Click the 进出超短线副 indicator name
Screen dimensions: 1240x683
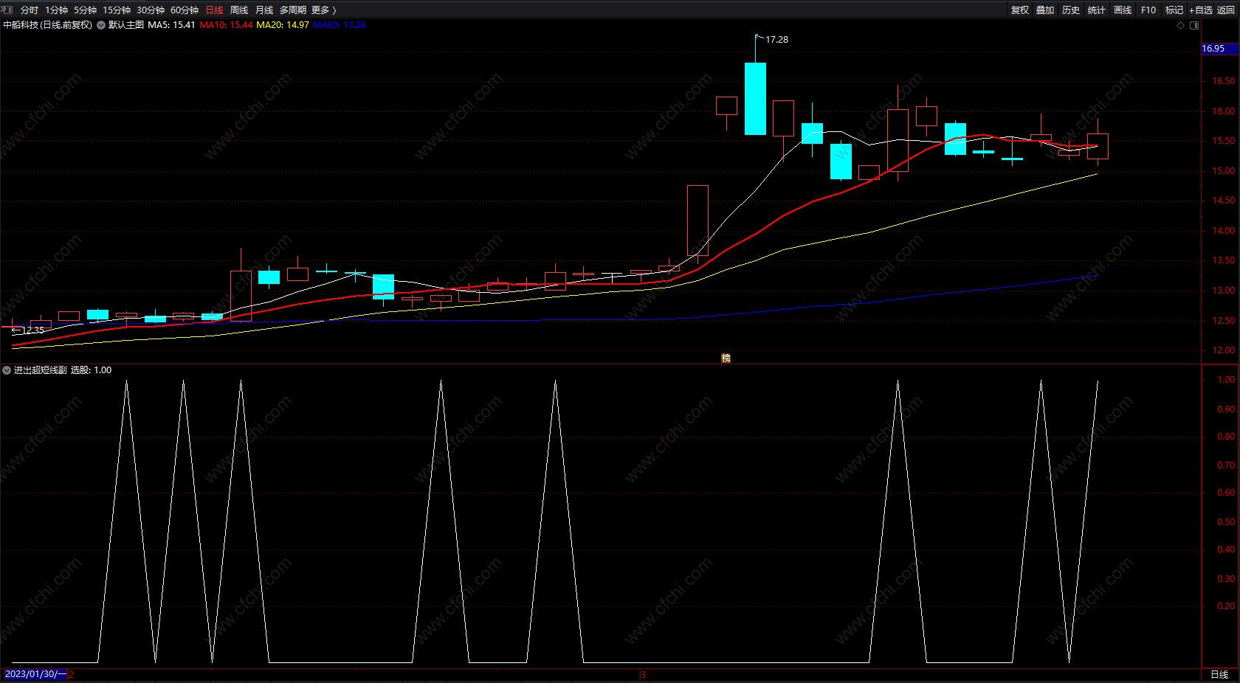click(x=40, y=370)
